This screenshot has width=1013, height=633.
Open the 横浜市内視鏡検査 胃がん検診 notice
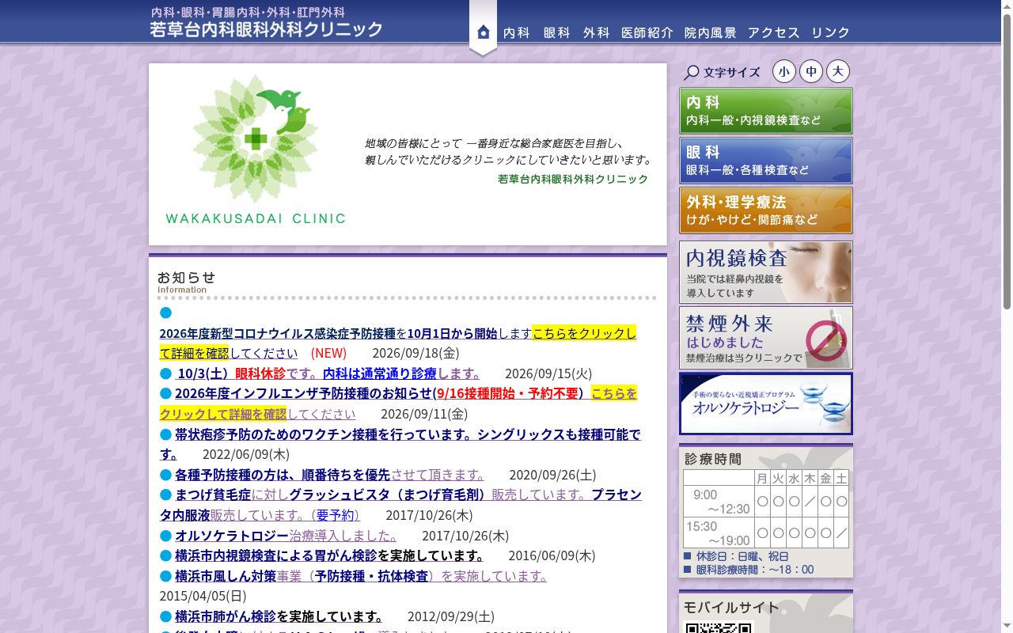(x=330, y=555)
